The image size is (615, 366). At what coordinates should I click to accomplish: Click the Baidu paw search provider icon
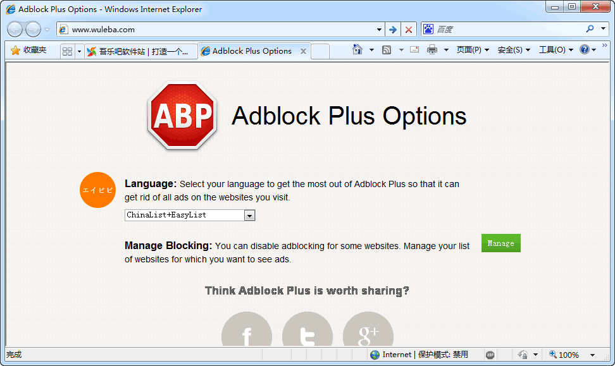click(x=428, y=29)
